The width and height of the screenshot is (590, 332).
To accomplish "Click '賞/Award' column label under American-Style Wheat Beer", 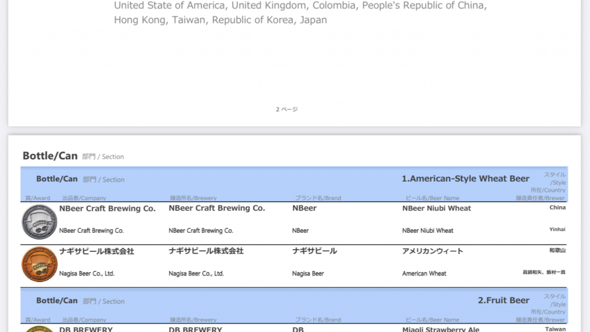I will click(x=37, y=198).
